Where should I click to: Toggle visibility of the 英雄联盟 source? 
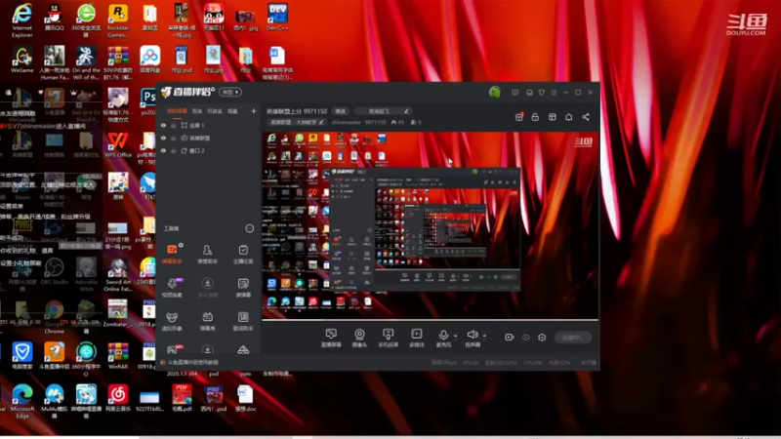(163, 138)
